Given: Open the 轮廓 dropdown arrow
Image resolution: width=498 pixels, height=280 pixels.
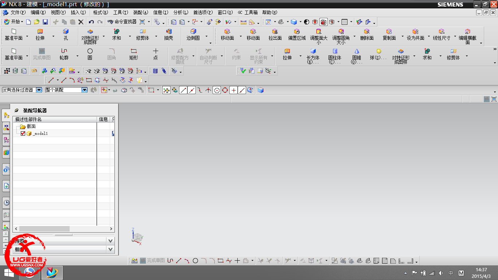Looking at the screenshot, I should tap(78, 56).
